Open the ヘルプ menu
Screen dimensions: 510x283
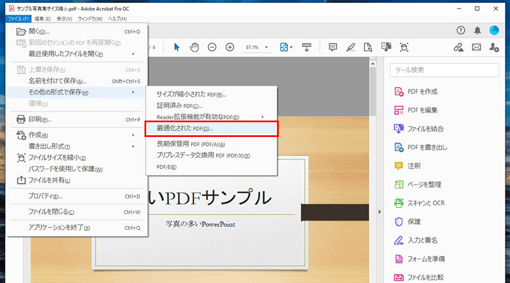(x=117, y=19)
